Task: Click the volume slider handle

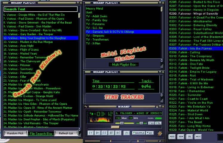Action: point(122,123)
